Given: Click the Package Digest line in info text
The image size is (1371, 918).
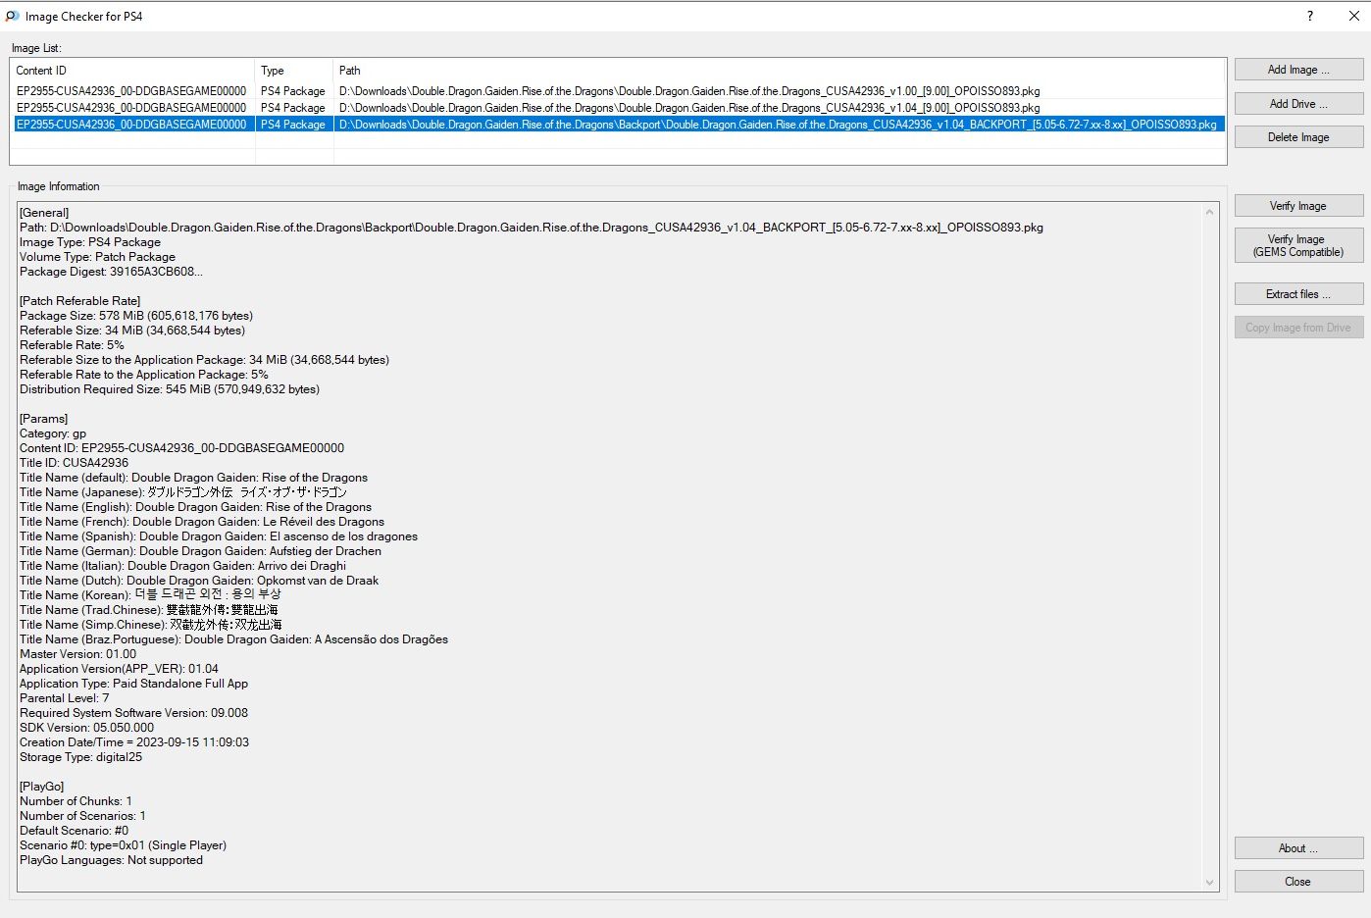Looking at the screenshot, I should [111, 272].
